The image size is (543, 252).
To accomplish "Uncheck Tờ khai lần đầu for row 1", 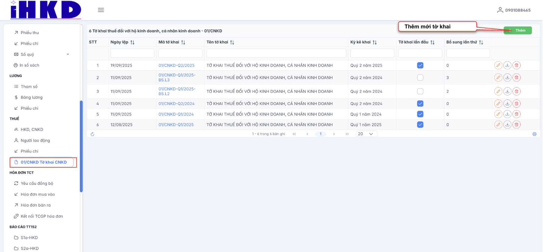I will (x=420, y=65).
